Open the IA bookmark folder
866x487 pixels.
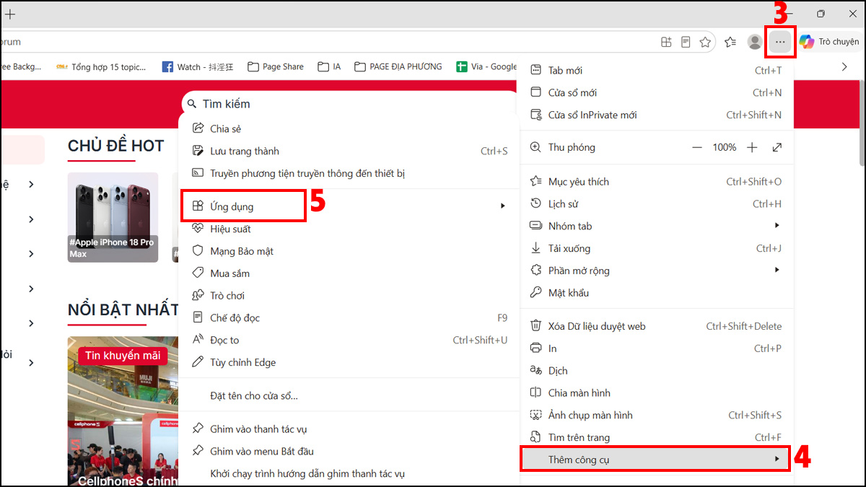tap(329, 66)
